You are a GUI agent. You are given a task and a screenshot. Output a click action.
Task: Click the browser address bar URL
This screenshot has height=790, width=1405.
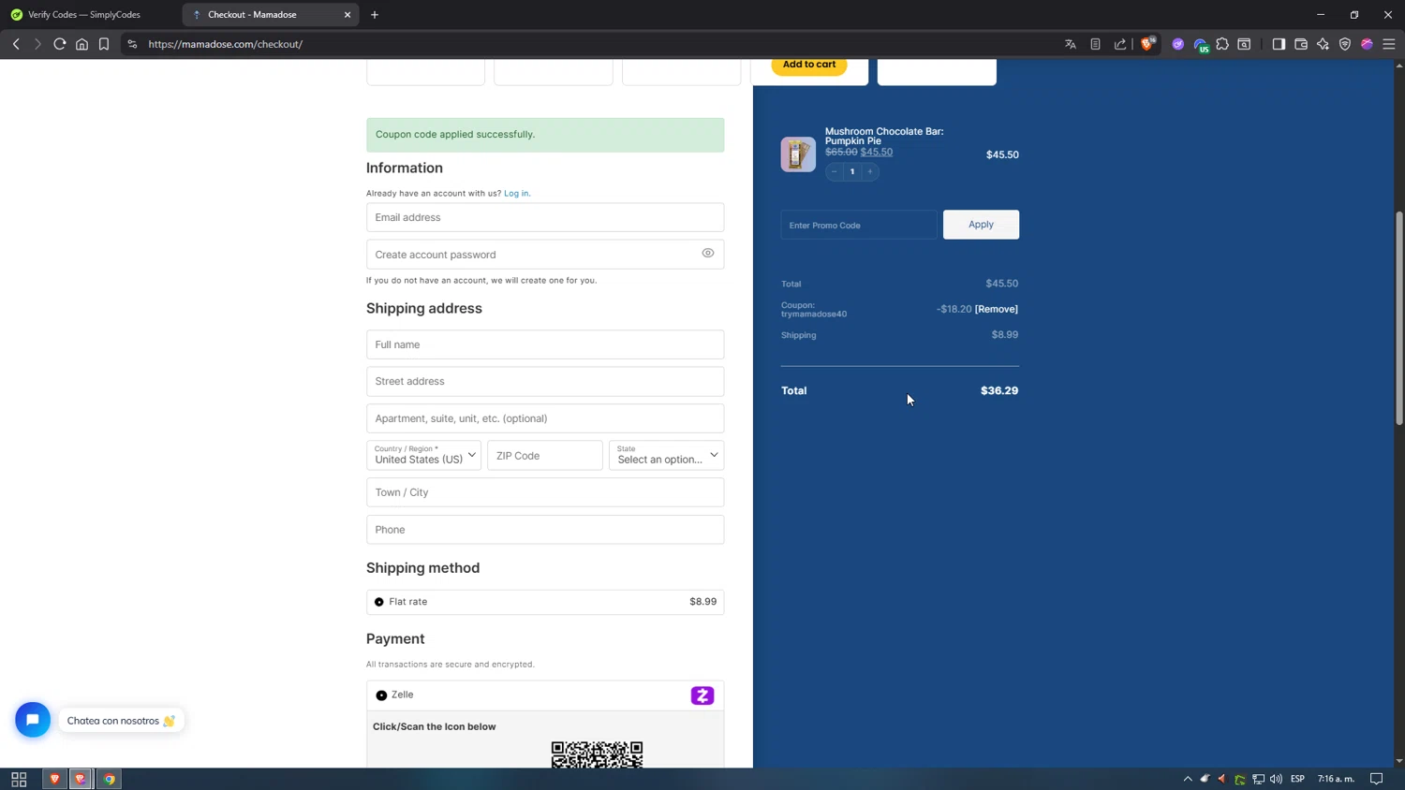tap(225, 44)
